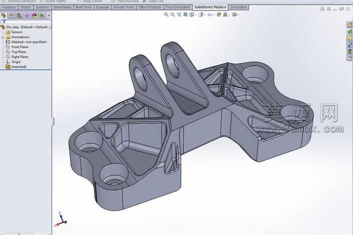Open File Explorer task pane tab
Image resolution: width=353 pixels, height=235 pixels.
coord(349,38)
